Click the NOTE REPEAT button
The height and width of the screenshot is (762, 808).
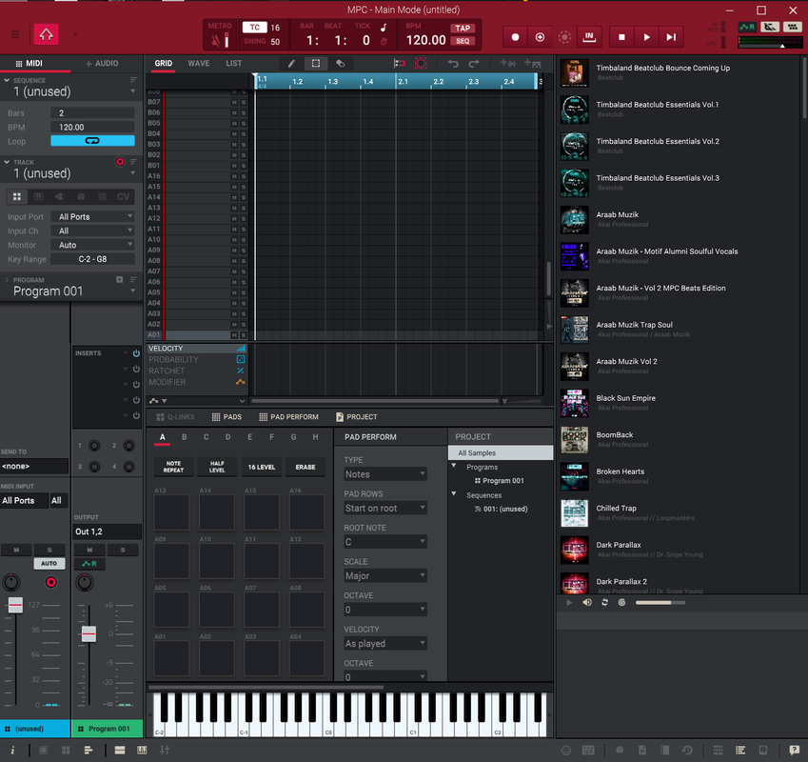click(x=173, y=467)
